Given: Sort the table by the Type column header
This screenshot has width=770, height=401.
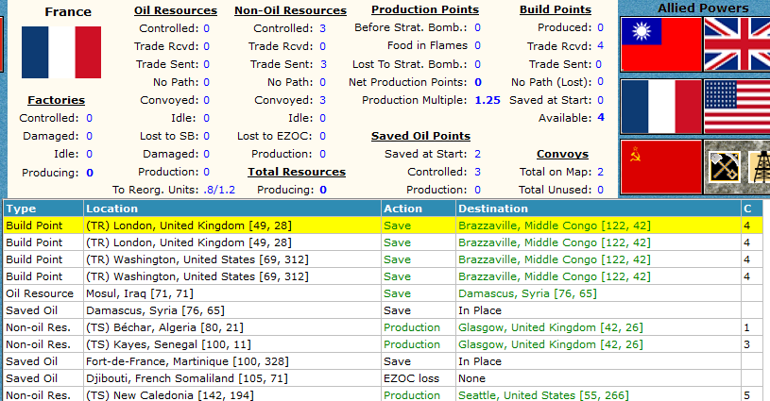Looking at the screenshot, I should pos(43,209).
